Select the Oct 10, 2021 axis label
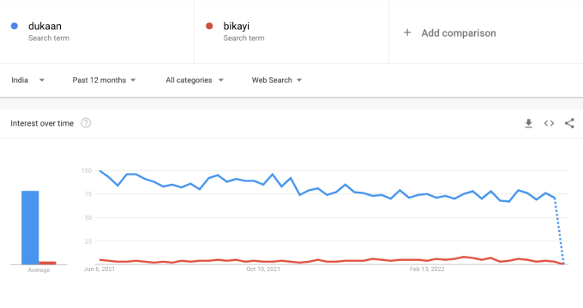This screenshot has width=583, height=308. coord(263,269)
